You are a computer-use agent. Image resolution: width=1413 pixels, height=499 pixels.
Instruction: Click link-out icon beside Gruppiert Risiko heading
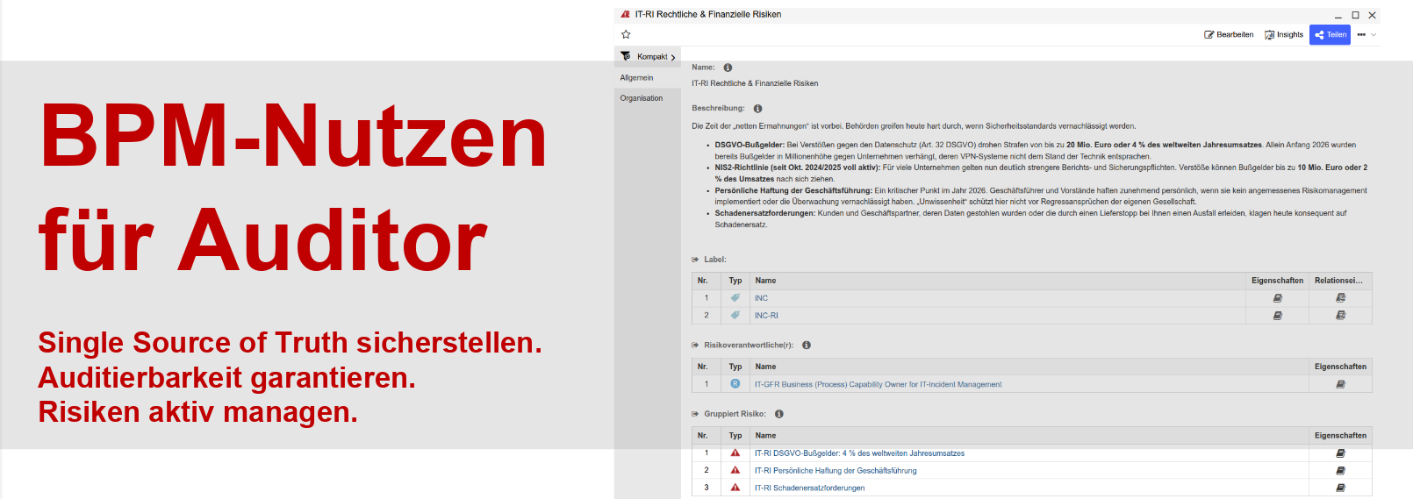tap(695, 414)
